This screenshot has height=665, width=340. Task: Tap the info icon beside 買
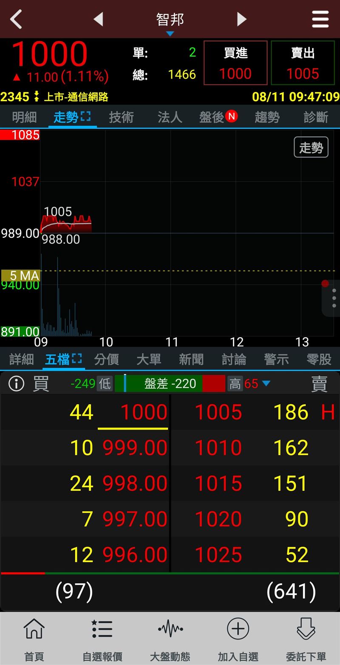[17, 384]
